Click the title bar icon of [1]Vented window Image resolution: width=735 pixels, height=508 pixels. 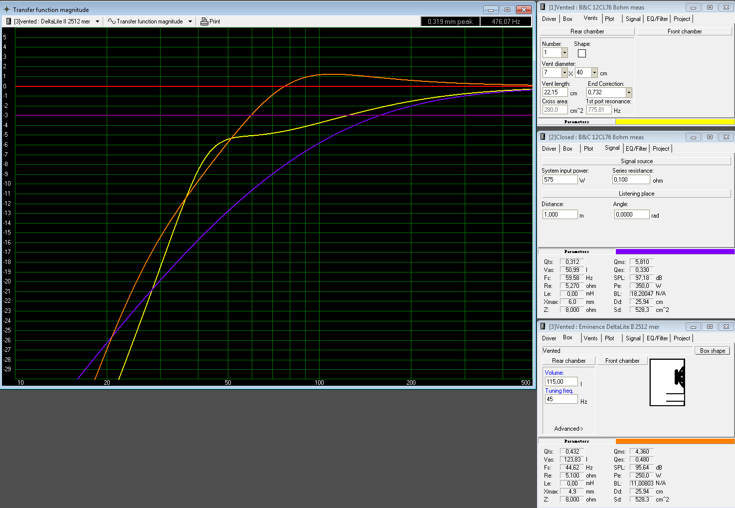coord(543,7)
